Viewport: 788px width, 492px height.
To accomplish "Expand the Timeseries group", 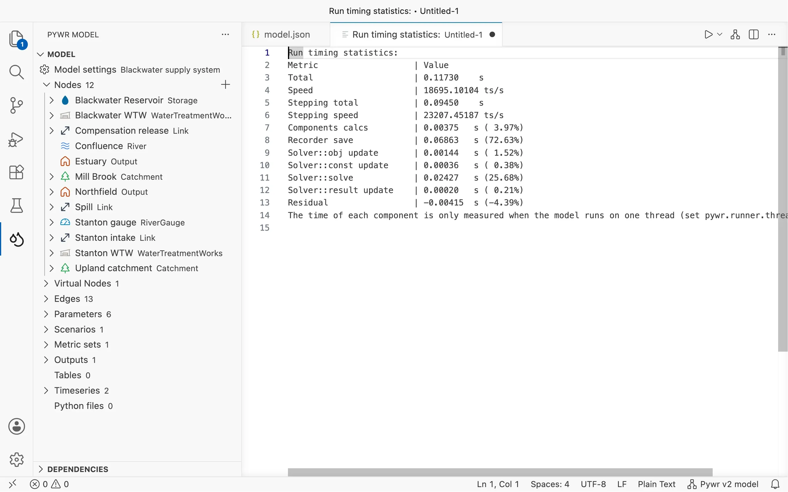I will (x=46, y=390).
